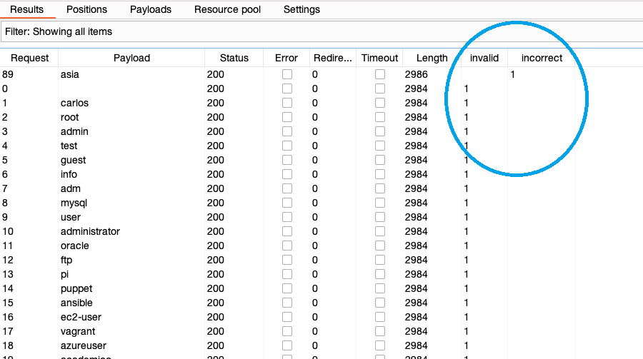
Task: Sort by invalid column header
Action: (x=484, y=58)
